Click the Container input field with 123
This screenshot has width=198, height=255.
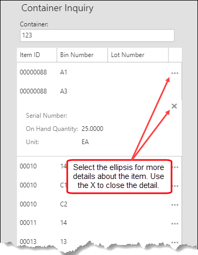(97, 35)
